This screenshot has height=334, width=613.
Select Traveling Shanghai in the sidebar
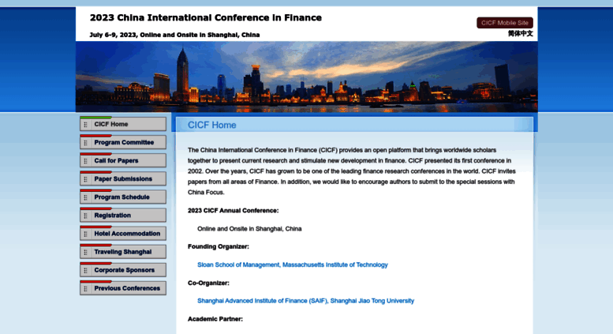[123, 252]
